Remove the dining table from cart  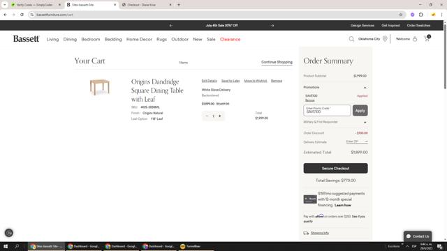pos(277,81)
